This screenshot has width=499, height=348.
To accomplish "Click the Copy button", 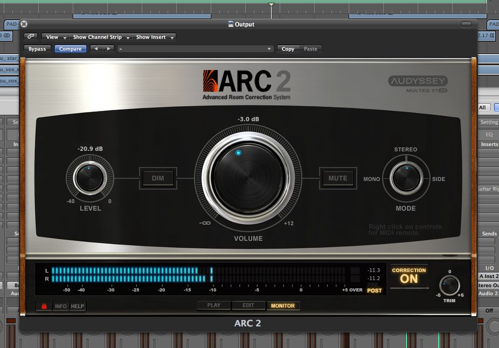I will click(288, 48).
